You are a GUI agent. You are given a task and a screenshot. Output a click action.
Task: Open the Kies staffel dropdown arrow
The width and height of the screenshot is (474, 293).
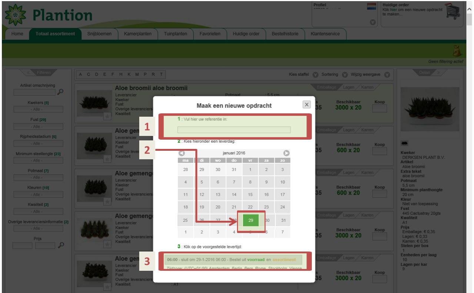click(316, 74)
